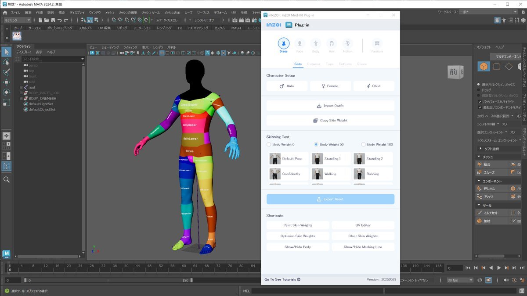Expand the root node in Outliner
This screenshot has height=296, width=527.
(x=21, y=87)
